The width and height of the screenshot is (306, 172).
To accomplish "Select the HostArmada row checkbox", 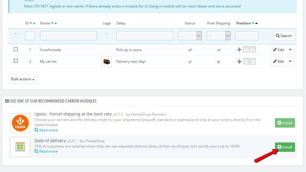I will click(x=16, y=49).
